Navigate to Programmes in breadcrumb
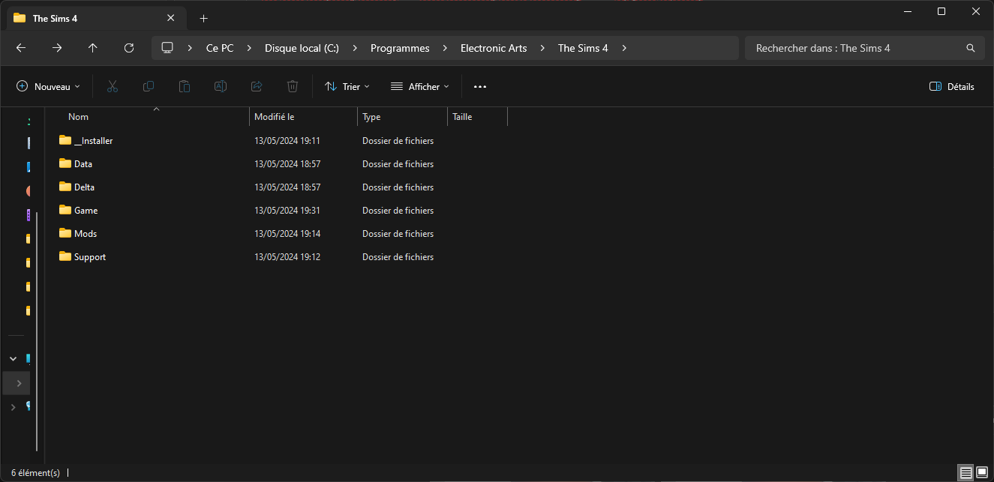The image size is (994, 482). click(x=400, y=48)
